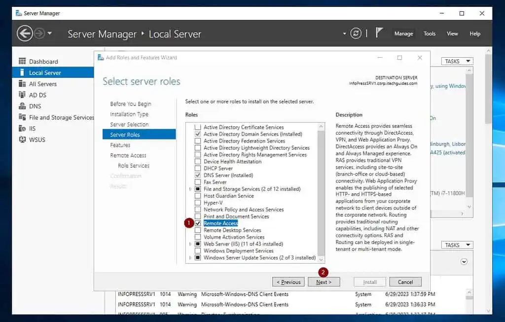
Task: Select the DNS sidebar icon
Action: (22, 106)
